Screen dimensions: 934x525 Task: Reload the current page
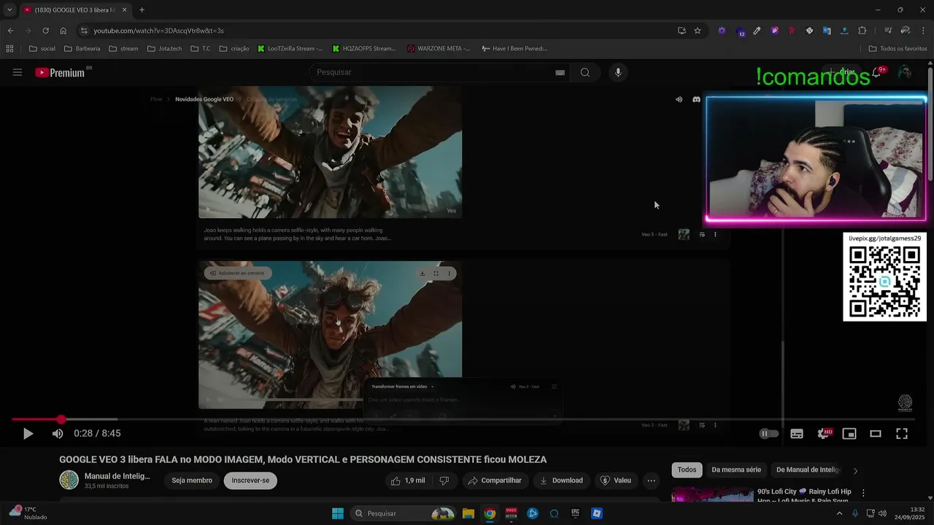[x=45, y=31]
